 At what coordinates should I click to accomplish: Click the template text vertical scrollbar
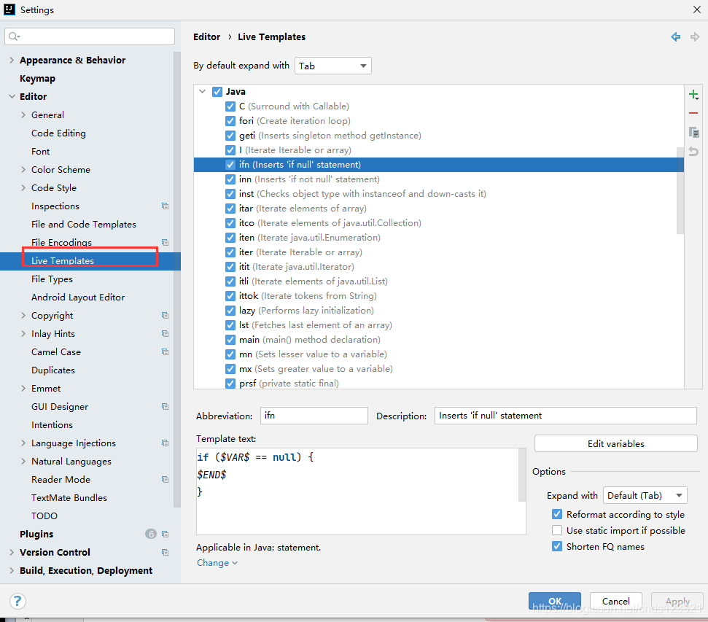point(522,475)
